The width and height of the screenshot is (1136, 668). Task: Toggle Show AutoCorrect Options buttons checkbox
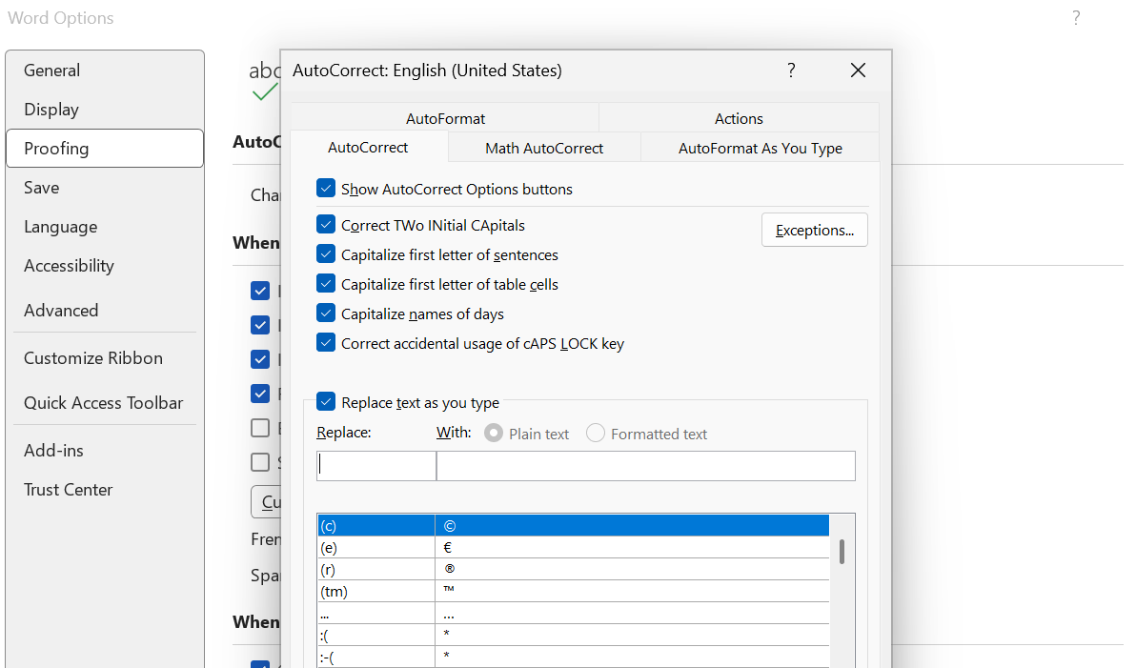click(326, 189)
